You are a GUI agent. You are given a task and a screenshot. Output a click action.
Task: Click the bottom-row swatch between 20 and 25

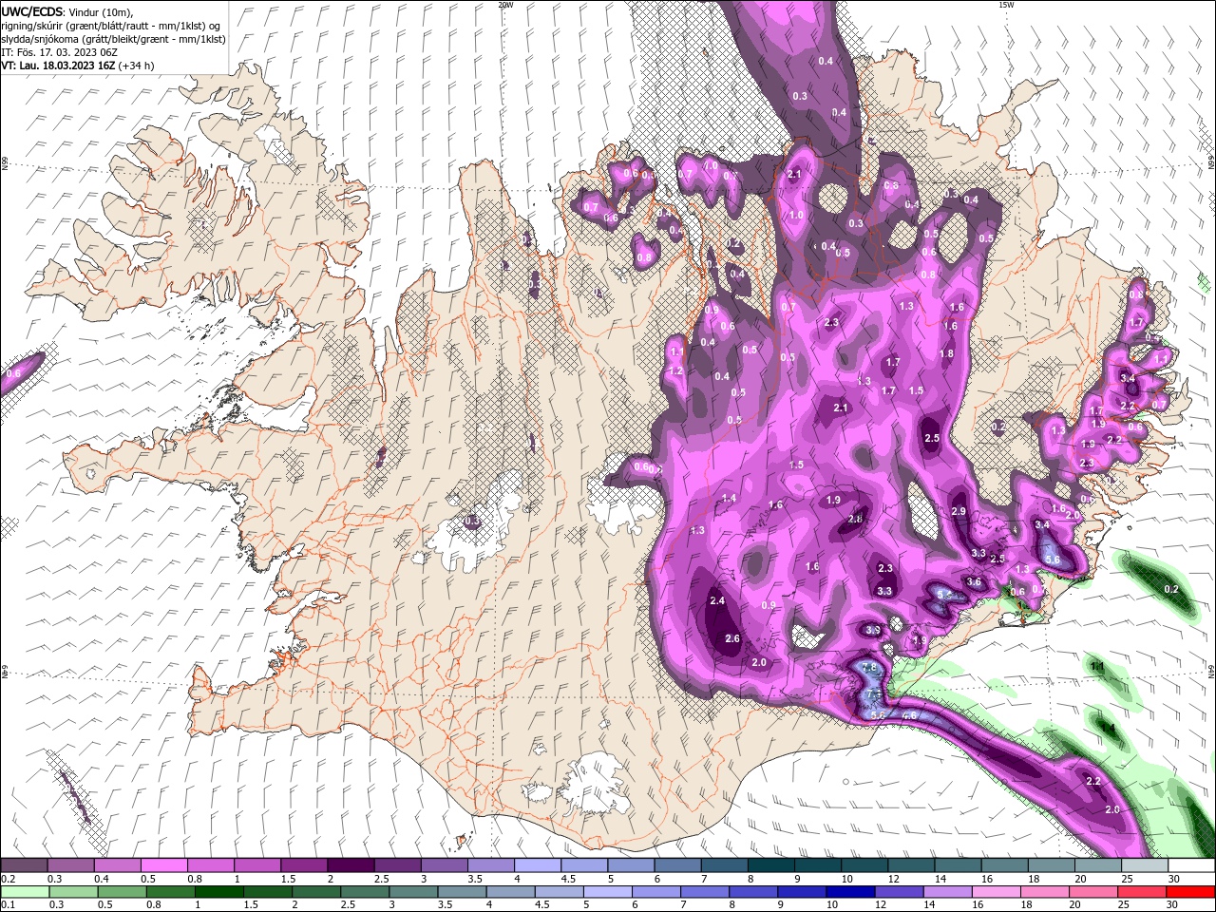tap(1093, 892)
